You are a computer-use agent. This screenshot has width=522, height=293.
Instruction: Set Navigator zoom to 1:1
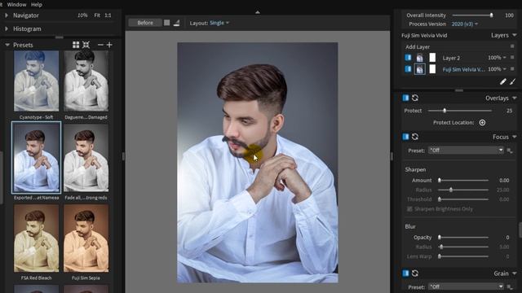(108, 15)
